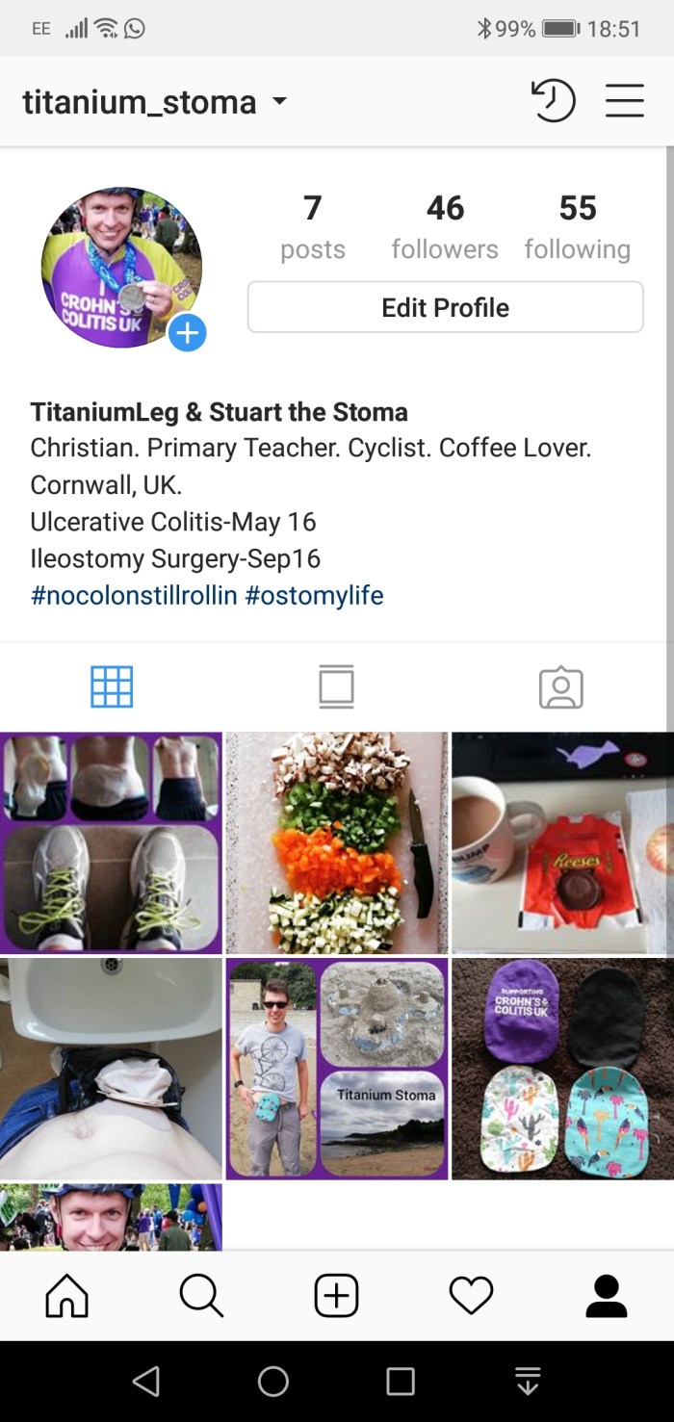Open the hamburger menu
This screenshot has height=1422, width=674.
(624, 101)
